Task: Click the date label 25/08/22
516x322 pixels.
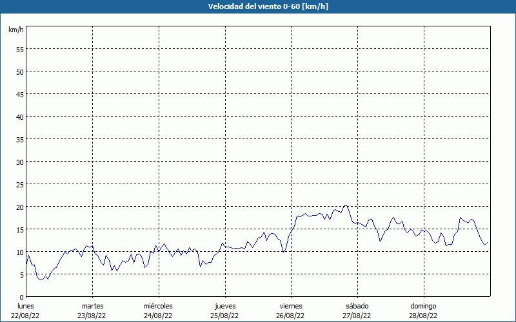Action: coord(224,316)
